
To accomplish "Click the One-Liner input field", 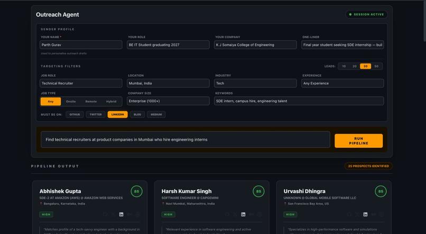I will point(342,45).
